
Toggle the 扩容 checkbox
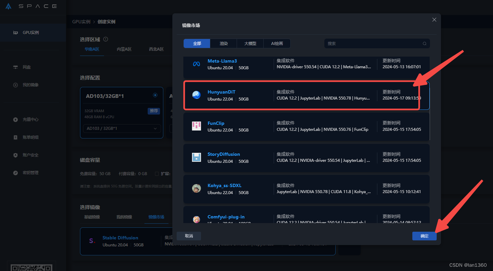pos(157,174)
